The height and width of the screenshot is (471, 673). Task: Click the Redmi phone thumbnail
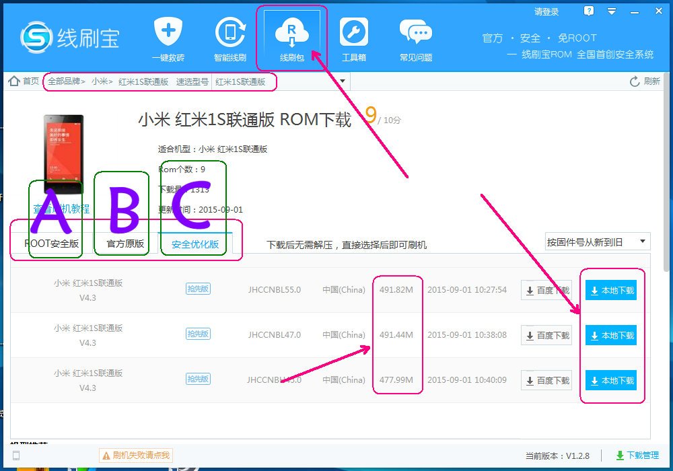[63, 154]
